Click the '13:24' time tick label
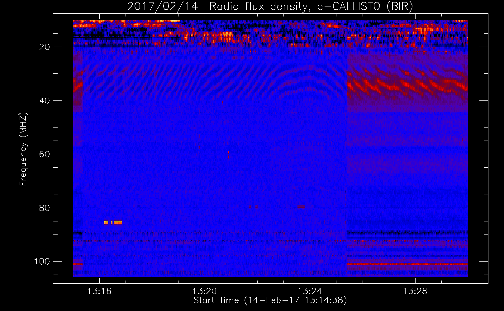This screenshot has width=504, height=311. [x=310, y=291]
